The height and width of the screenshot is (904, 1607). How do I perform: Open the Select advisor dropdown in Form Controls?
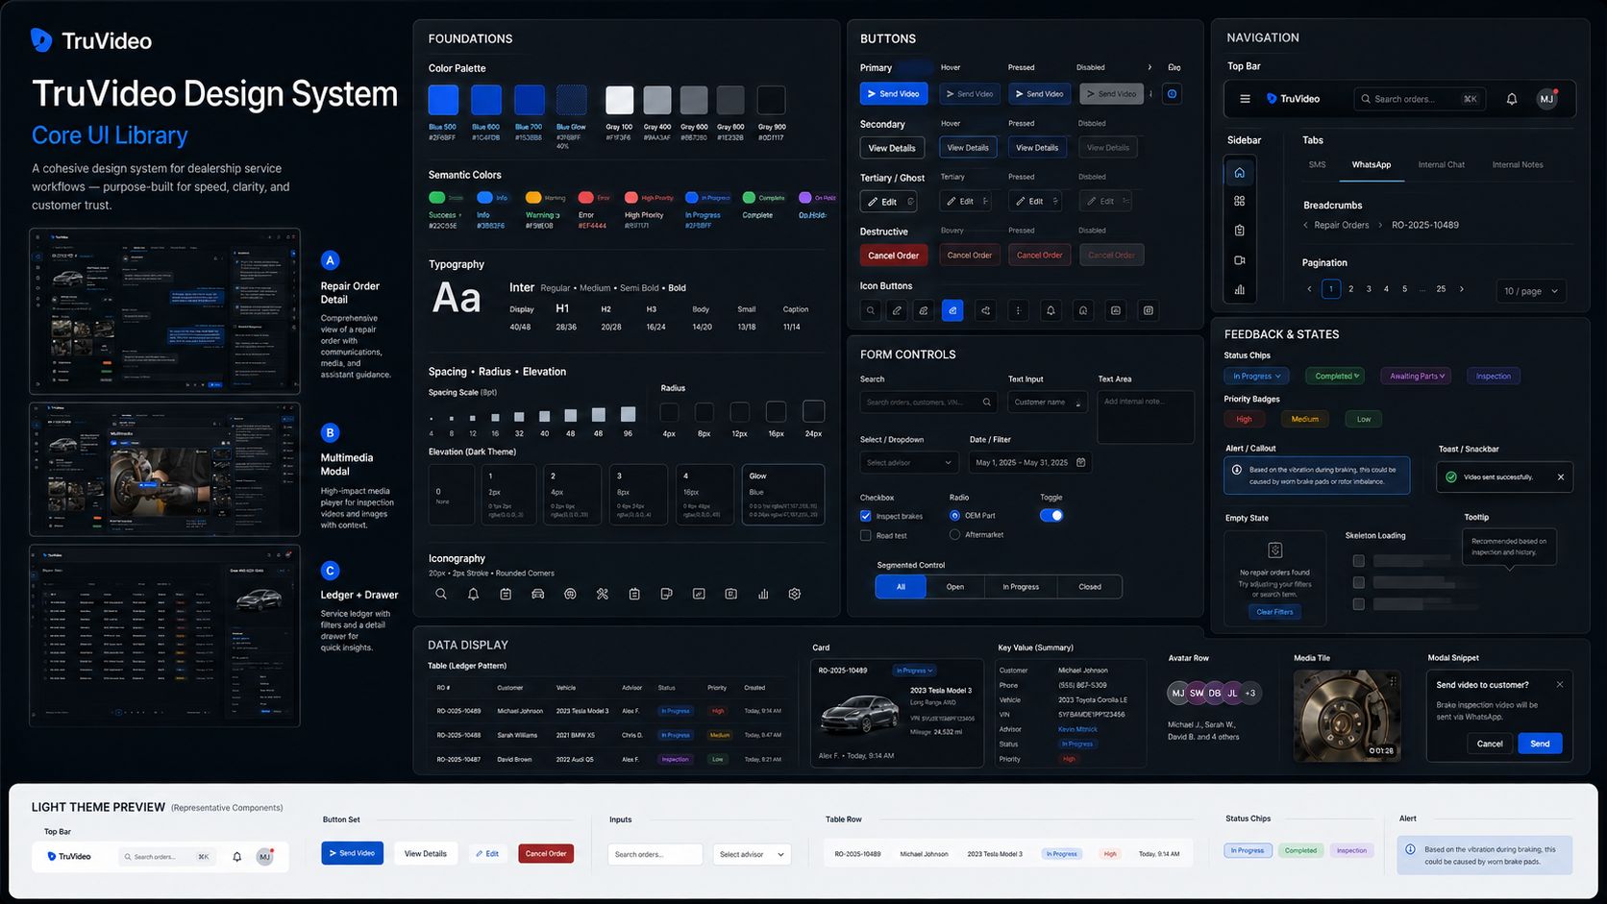click(909, 462)
